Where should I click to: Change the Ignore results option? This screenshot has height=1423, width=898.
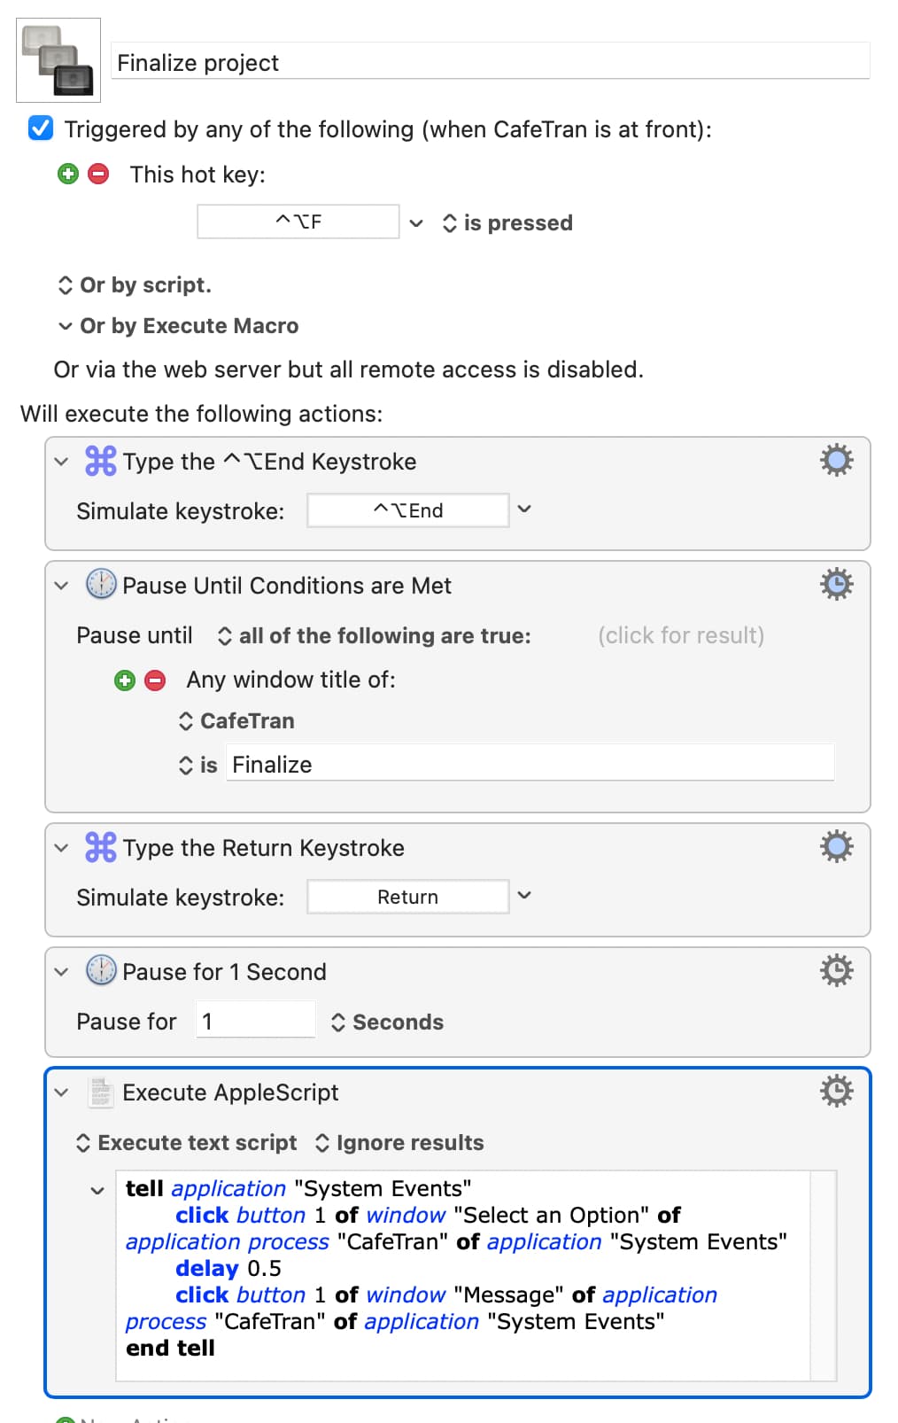pyautogui.click(x=399, y=1143)
